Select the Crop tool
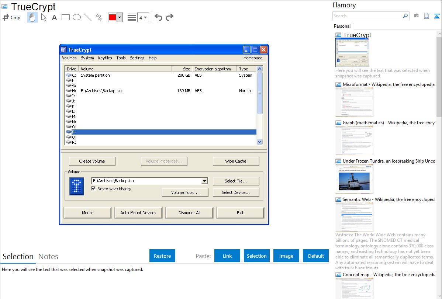 pos(11,17)
